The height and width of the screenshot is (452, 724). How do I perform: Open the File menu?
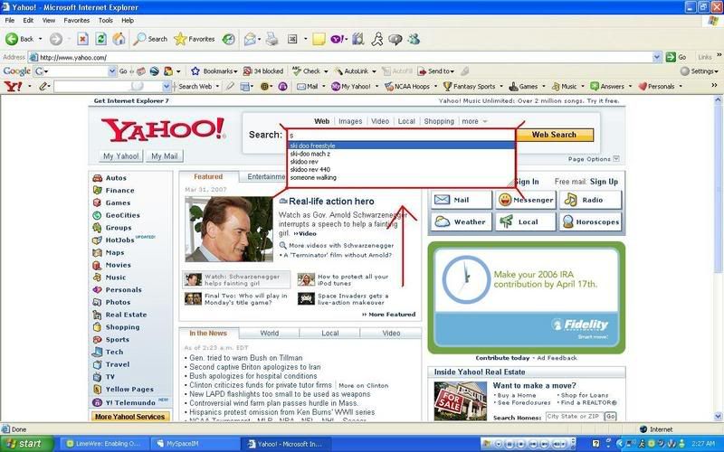coord(10,20)
